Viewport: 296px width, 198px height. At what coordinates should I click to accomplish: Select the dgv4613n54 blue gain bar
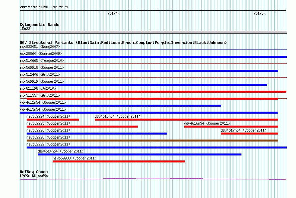(x=149, y=113)
